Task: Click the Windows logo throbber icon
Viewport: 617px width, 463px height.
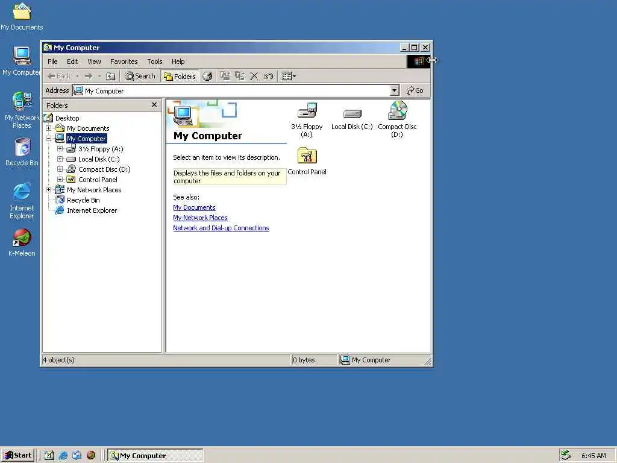Action: 418,61
